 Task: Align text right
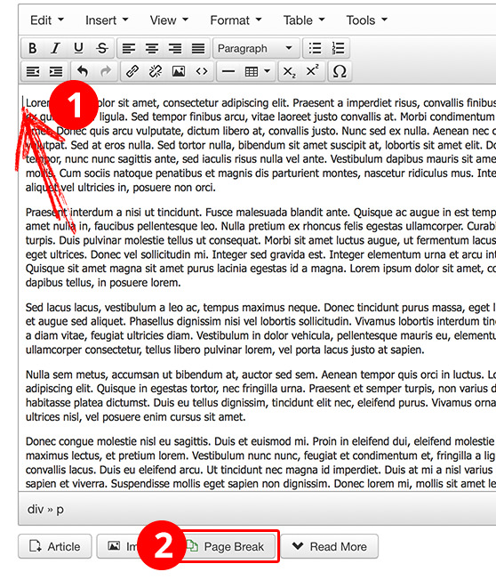(x=175, y=48)
